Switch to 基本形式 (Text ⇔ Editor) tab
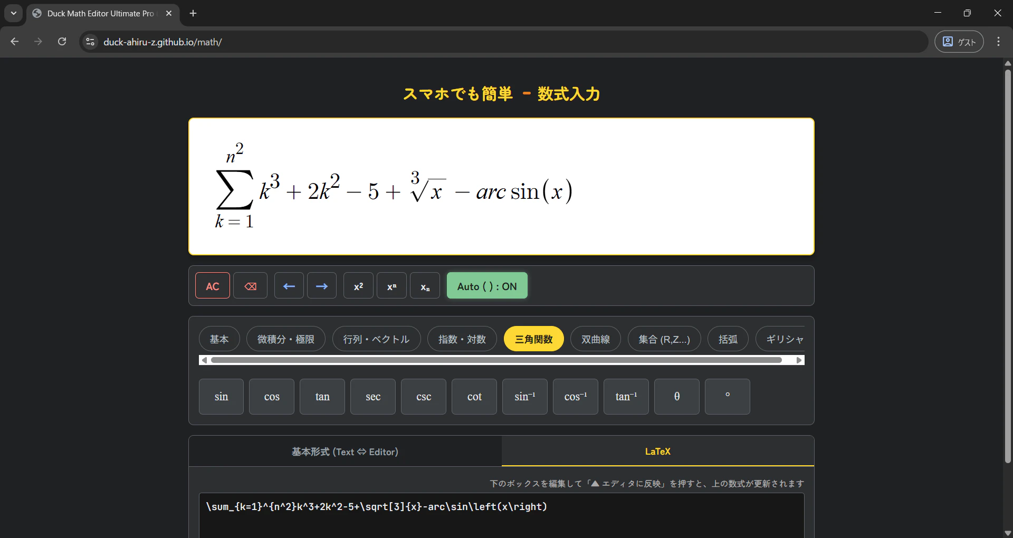The image size is (1013, 538). click(345, 451)
